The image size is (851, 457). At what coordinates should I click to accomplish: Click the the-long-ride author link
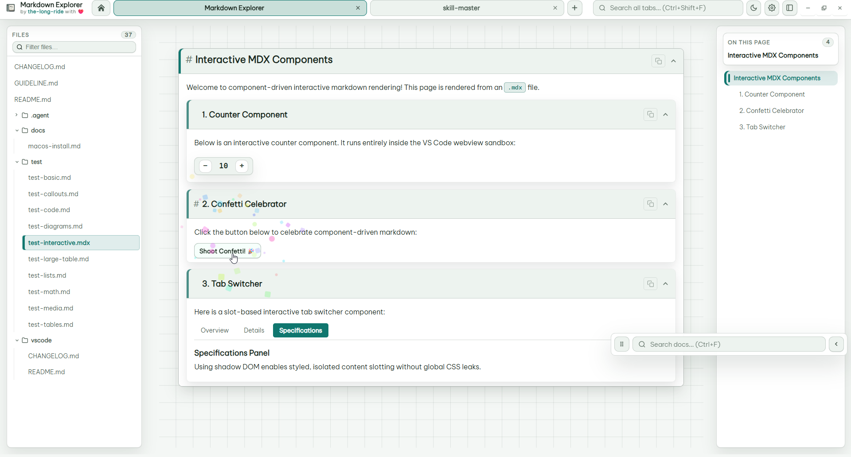point(46,12)
